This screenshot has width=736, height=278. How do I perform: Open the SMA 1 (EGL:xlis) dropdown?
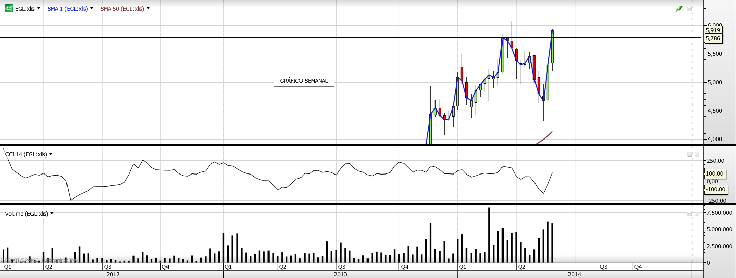point(91,9)
